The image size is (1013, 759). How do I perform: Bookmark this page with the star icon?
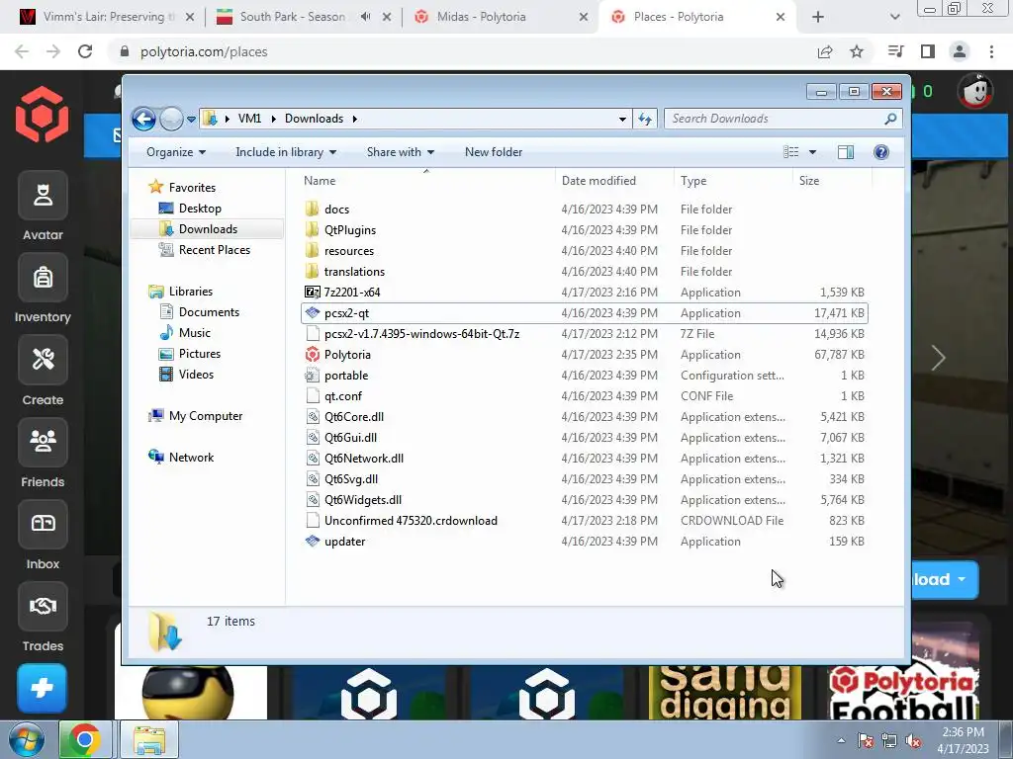tap(857, 51)
